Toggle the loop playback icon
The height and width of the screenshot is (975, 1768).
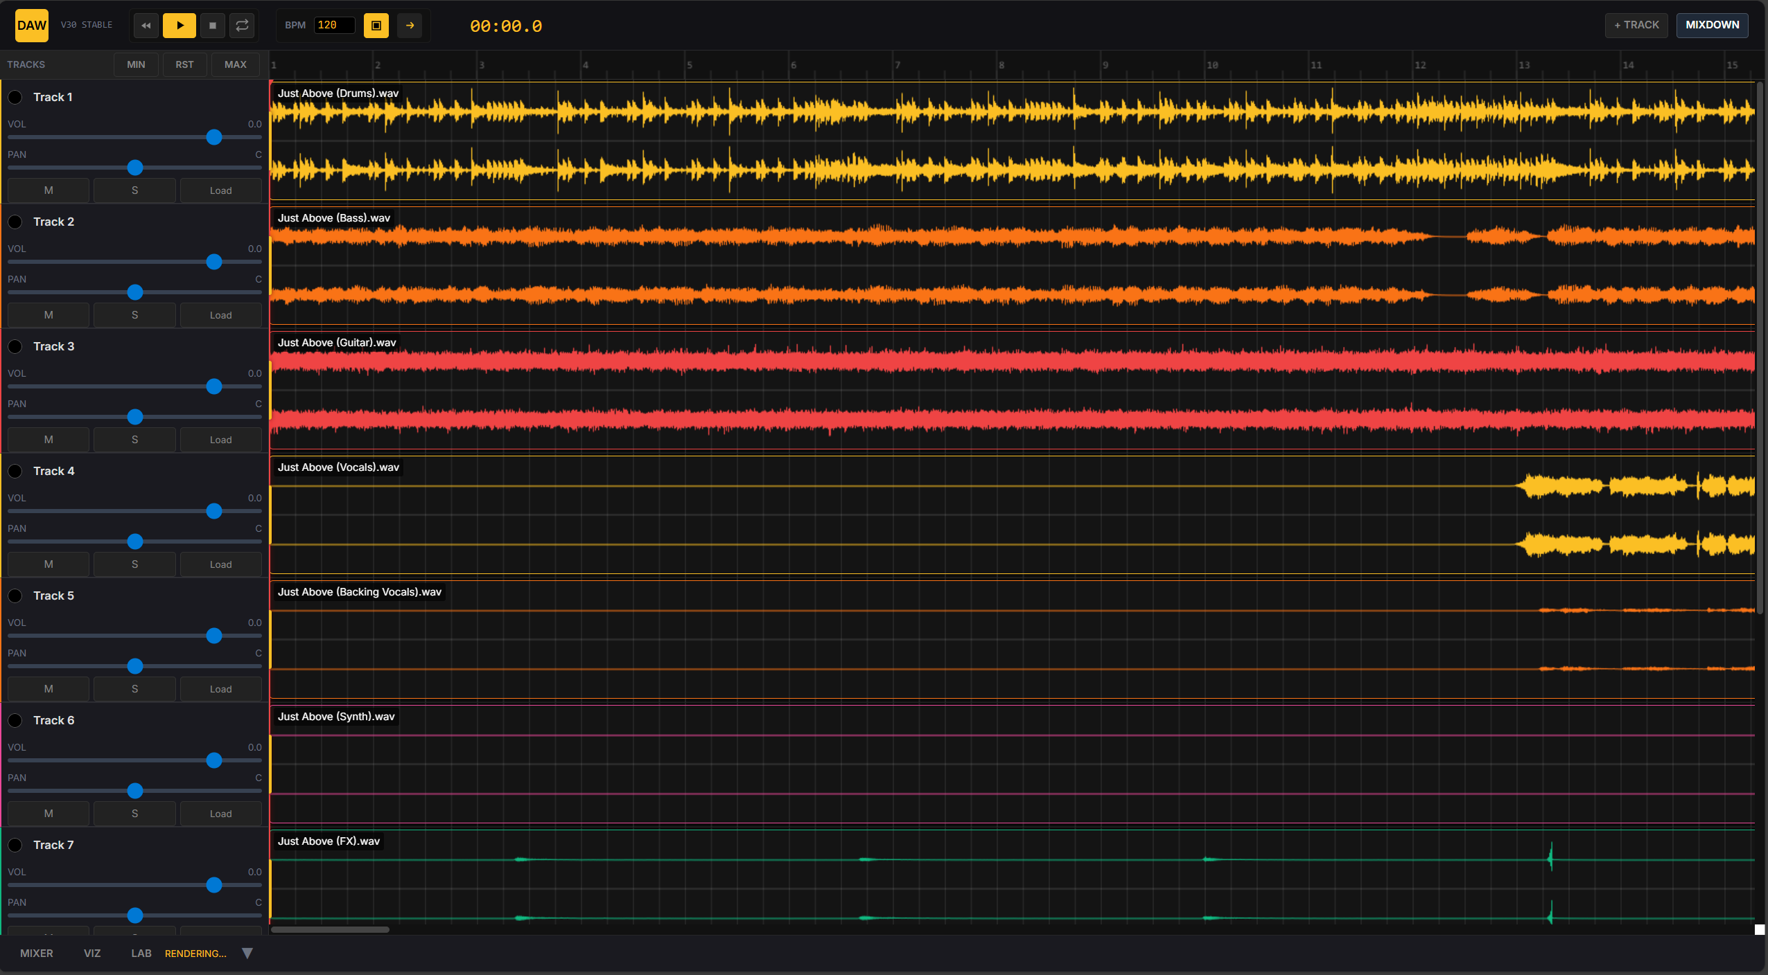242,26
